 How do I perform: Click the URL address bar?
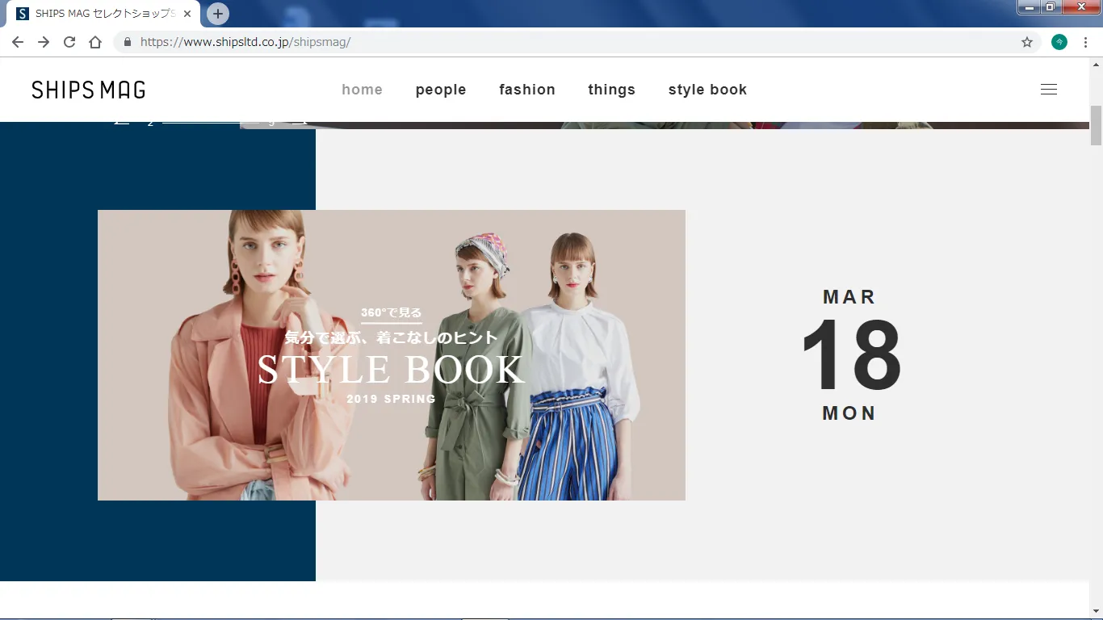click(565, 42)
